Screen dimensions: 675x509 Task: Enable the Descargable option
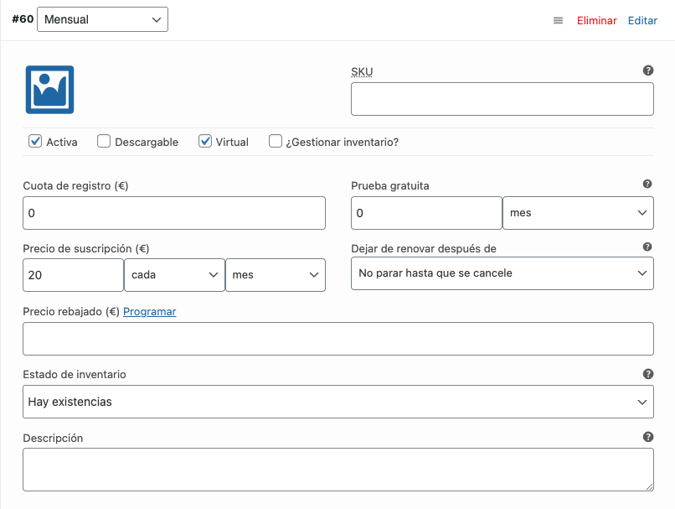pos(104,141)
